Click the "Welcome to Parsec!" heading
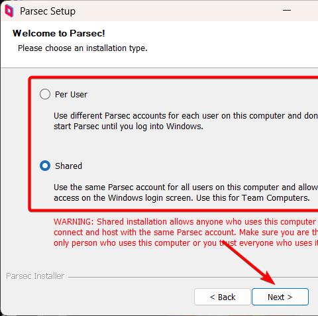Viewport: 318px width, 316px height. [59, 33]
